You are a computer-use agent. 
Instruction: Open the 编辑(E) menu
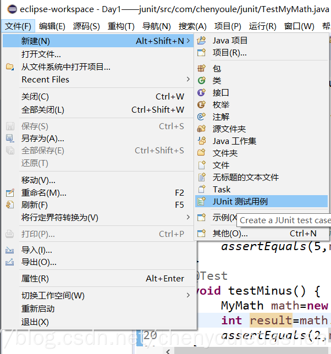52,26
